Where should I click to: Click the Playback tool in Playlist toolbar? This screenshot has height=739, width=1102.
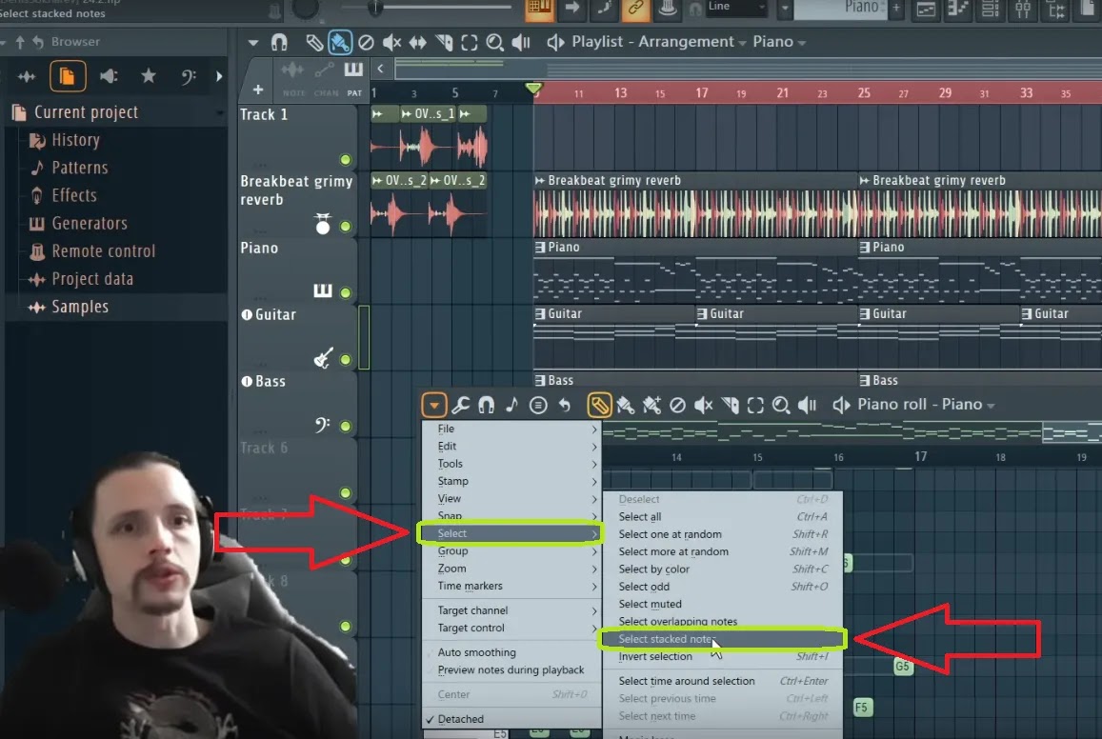pos(520,42)
